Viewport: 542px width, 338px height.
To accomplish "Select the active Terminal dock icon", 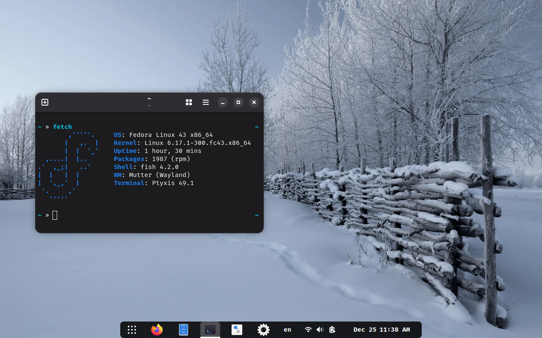I will 210,330.
